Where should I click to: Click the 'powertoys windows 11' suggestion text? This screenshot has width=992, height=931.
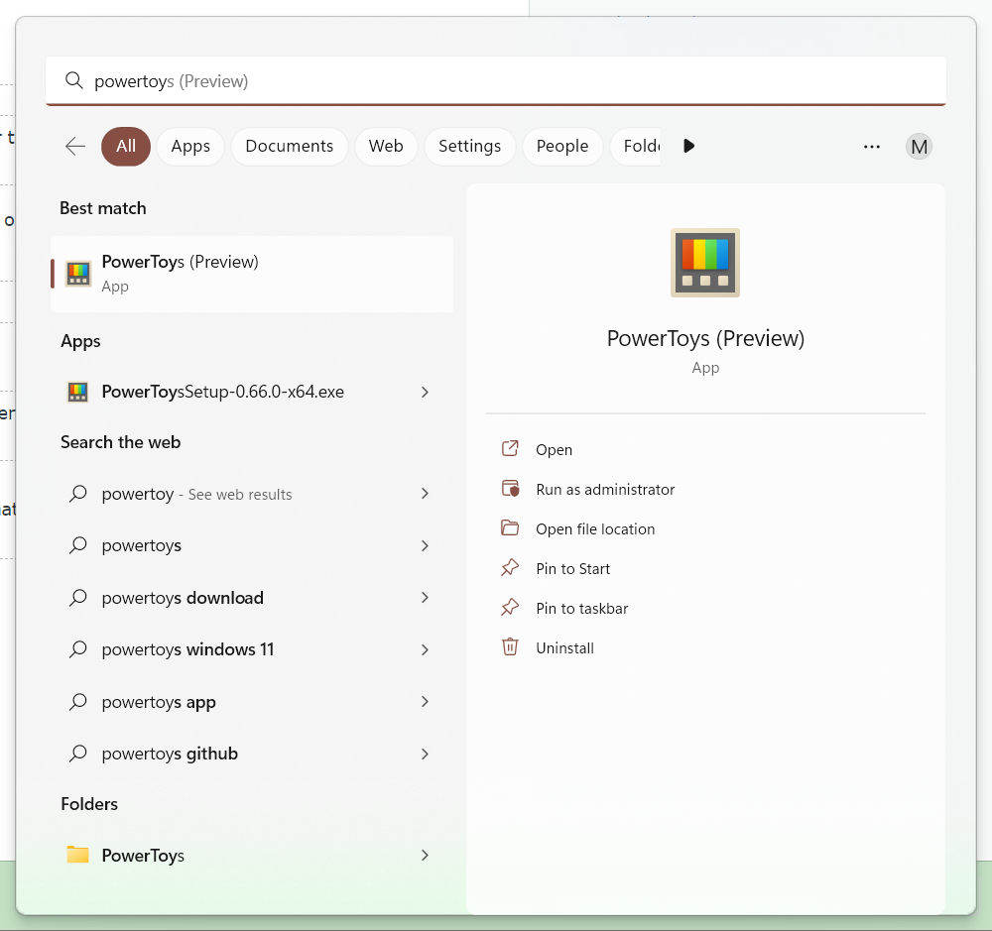point(187,649)
